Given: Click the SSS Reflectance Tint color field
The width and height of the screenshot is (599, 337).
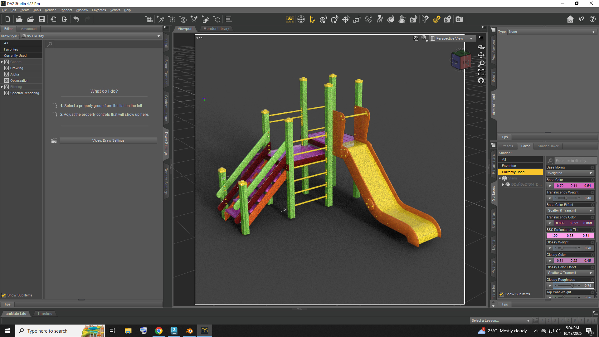Looking at the screenshot, I should coord(570,236).
